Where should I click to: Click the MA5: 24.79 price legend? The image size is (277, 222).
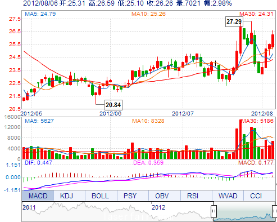point(40,14)
